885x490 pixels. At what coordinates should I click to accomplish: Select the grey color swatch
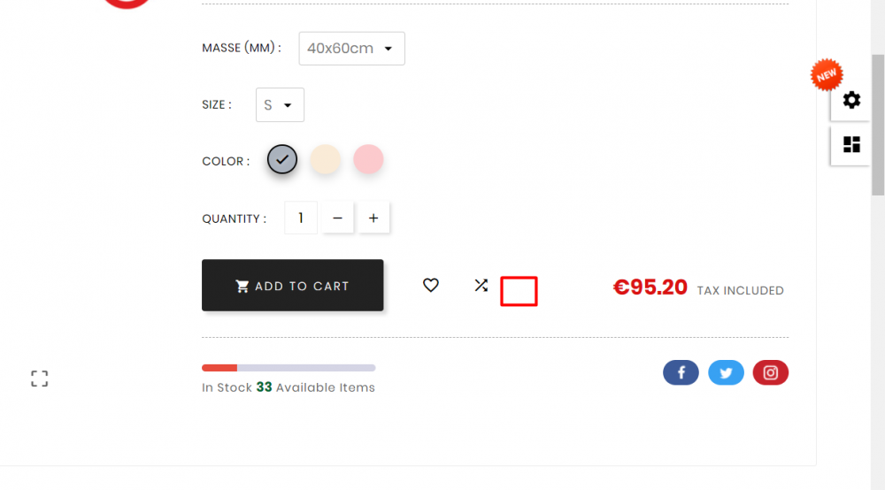coord(282,159)
